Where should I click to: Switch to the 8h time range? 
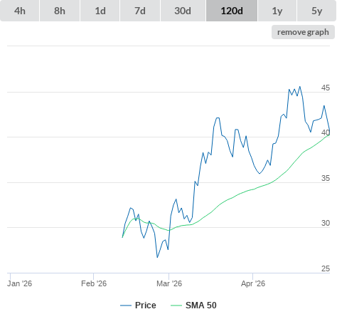60,11
